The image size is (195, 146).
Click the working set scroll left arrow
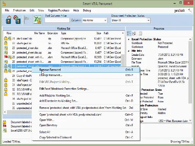click(x=5, y=112)
